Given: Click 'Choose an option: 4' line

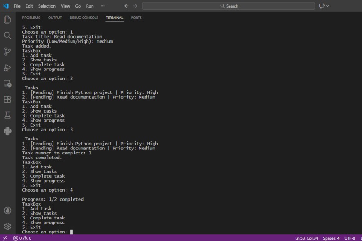Looking at the screenshot, I should (47, 190).
